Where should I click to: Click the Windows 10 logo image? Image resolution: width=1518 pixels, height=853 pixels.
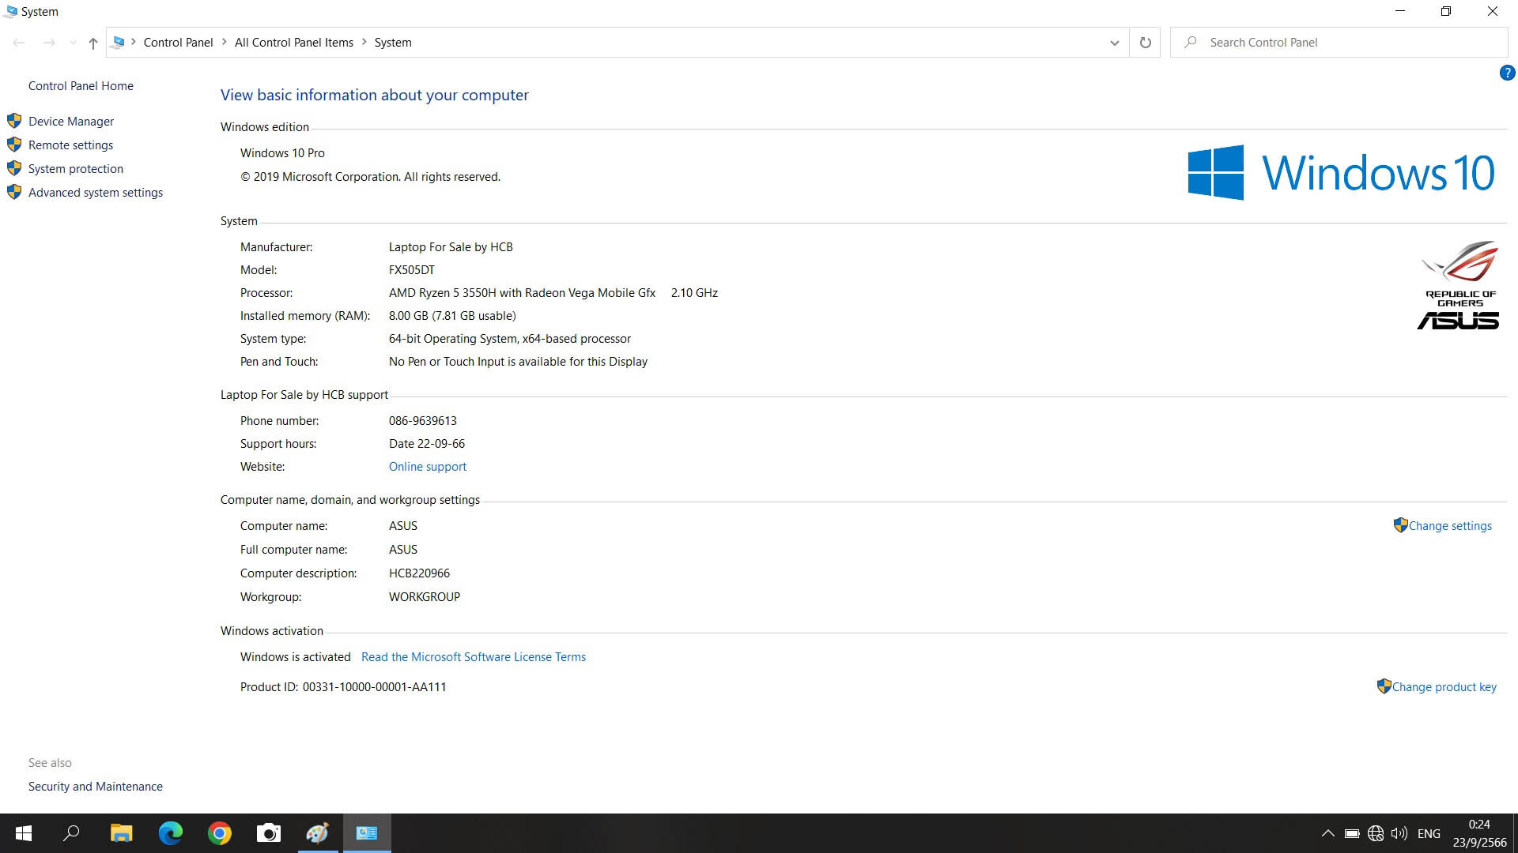(x=1341, y=172)
